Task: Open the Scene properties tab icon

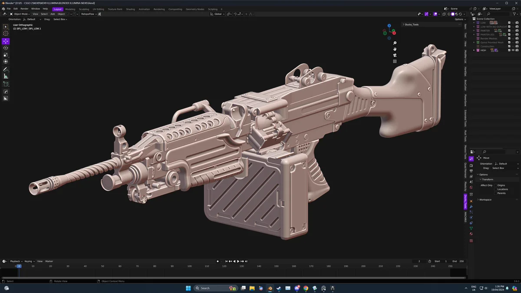Action: [x=471, y=182]
